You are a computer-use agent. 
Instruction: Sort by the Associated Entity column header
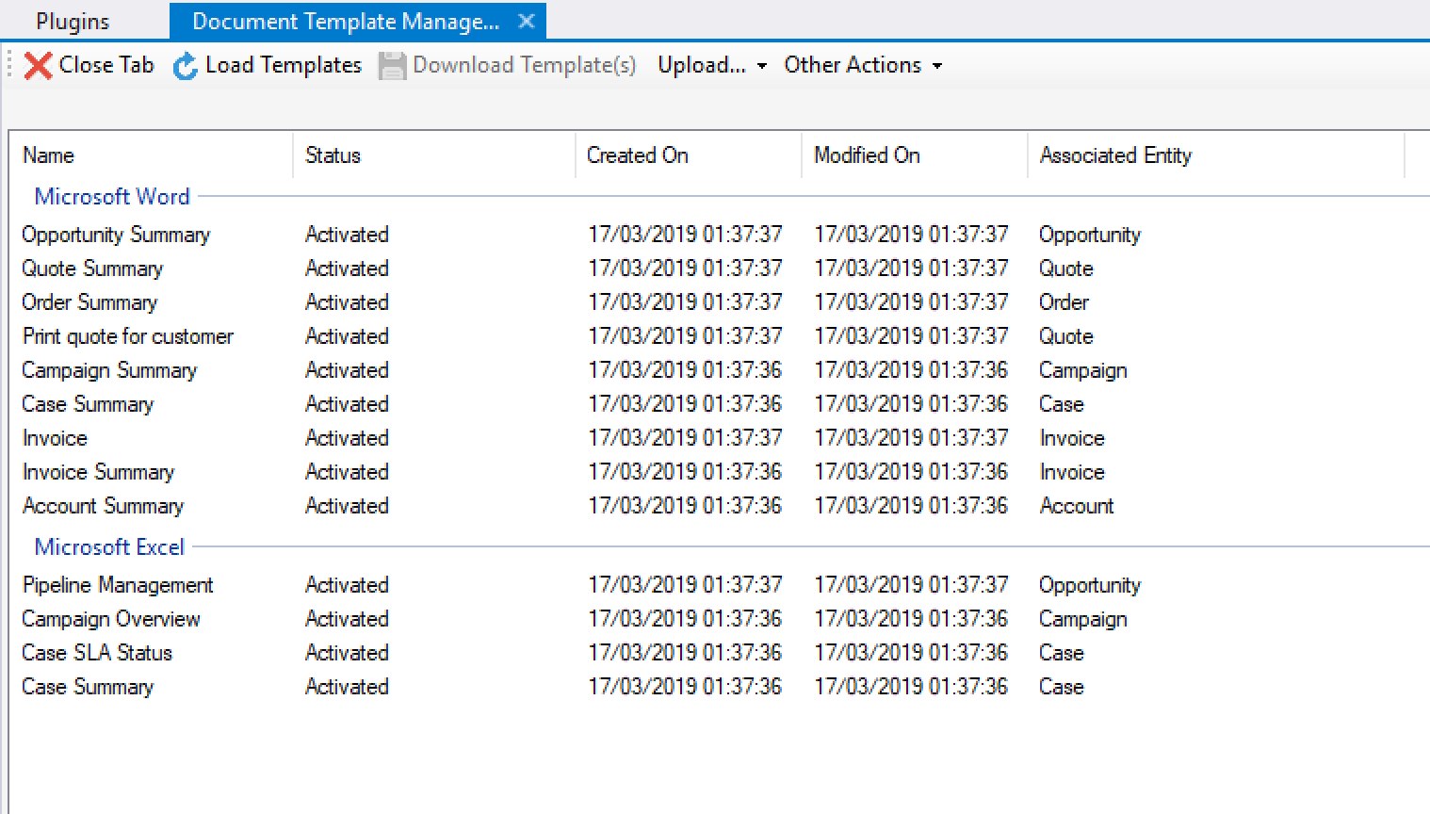[1115, 155]
